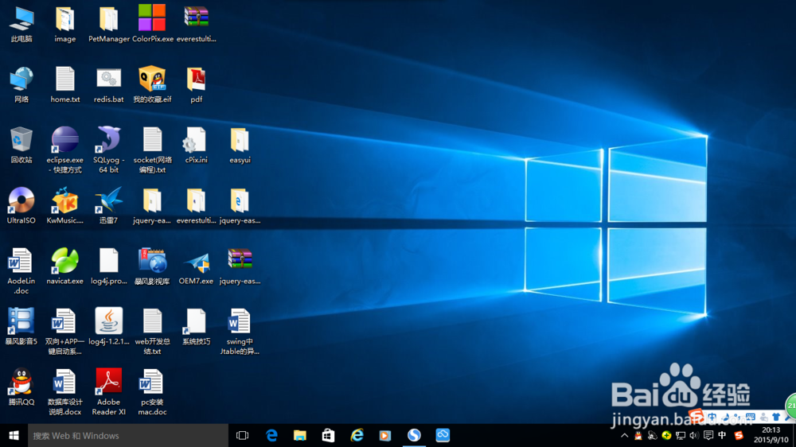Select the eclipse.exe shortcut icon

click(x=65, y=150)
